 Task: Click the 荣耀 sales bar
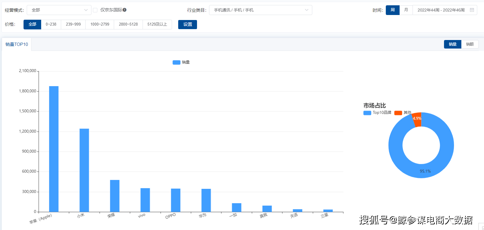pos(115,196)
